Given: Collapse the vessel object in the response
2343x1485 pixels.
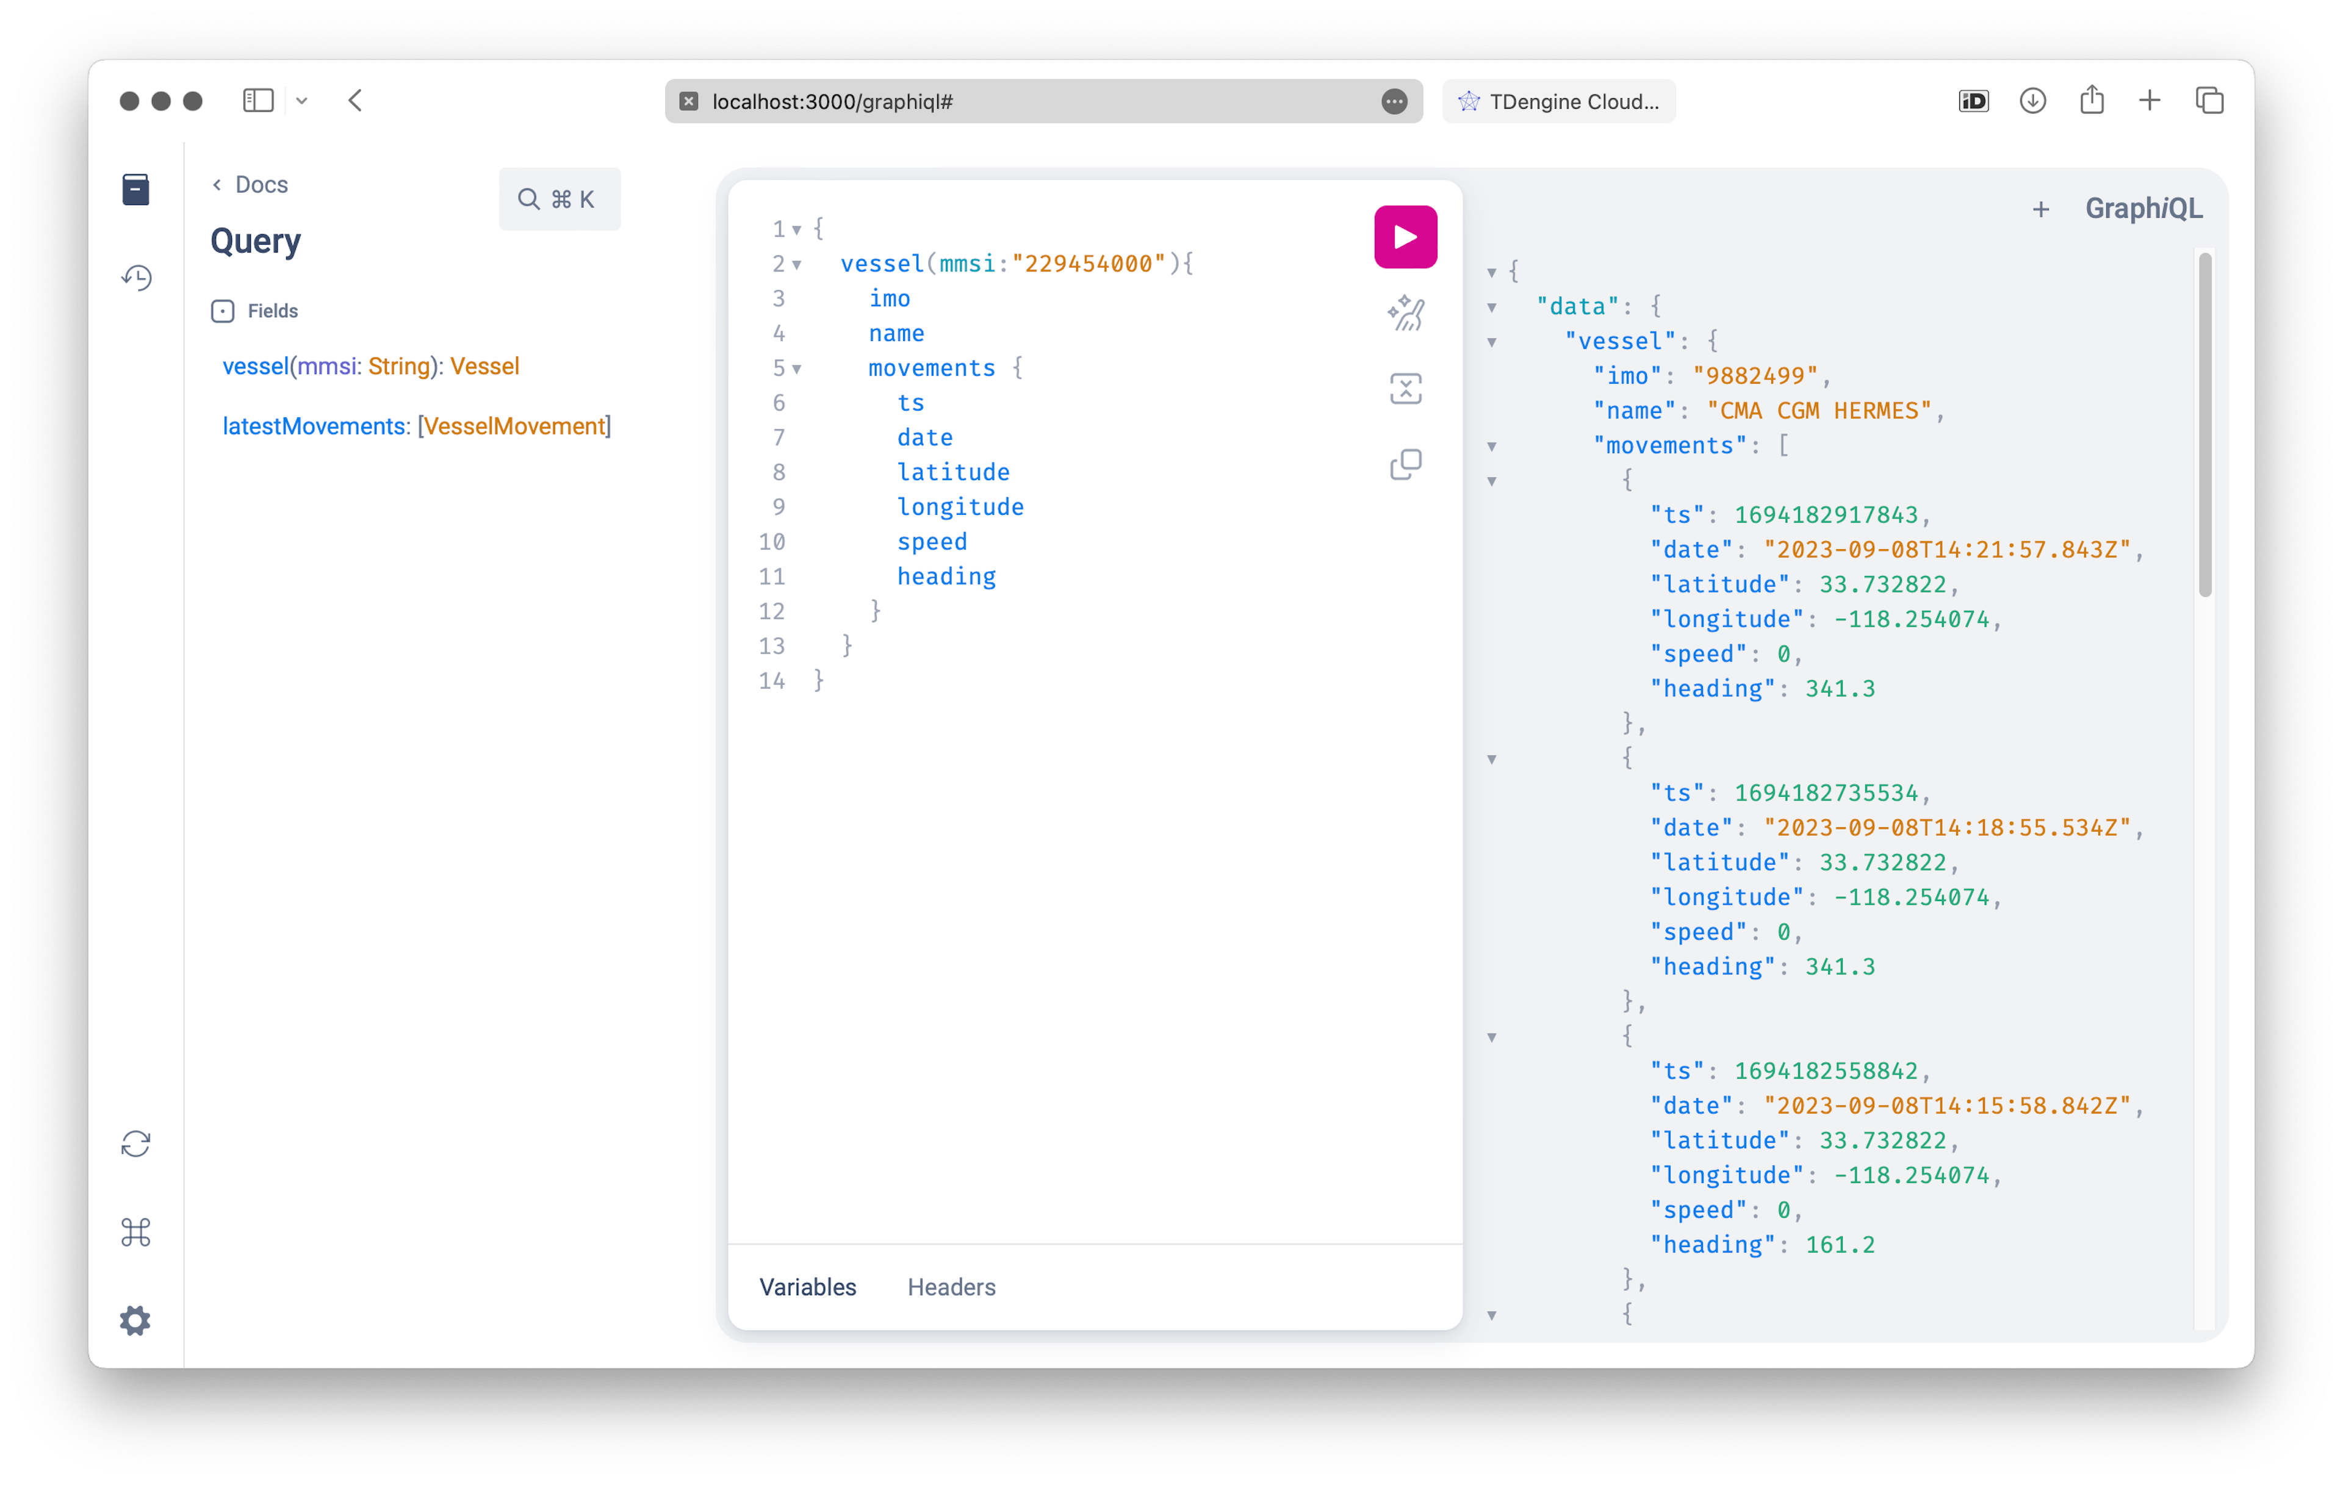Looking at the screenshot, I should tap(1492, 342).
